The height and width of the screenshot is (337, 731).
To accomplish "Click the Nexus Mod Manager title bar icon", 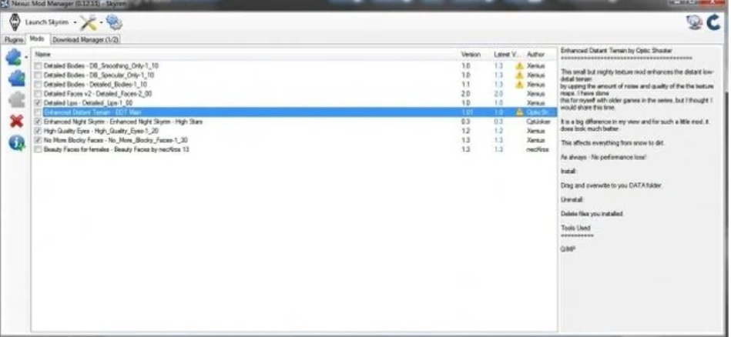I will [5, 4].
